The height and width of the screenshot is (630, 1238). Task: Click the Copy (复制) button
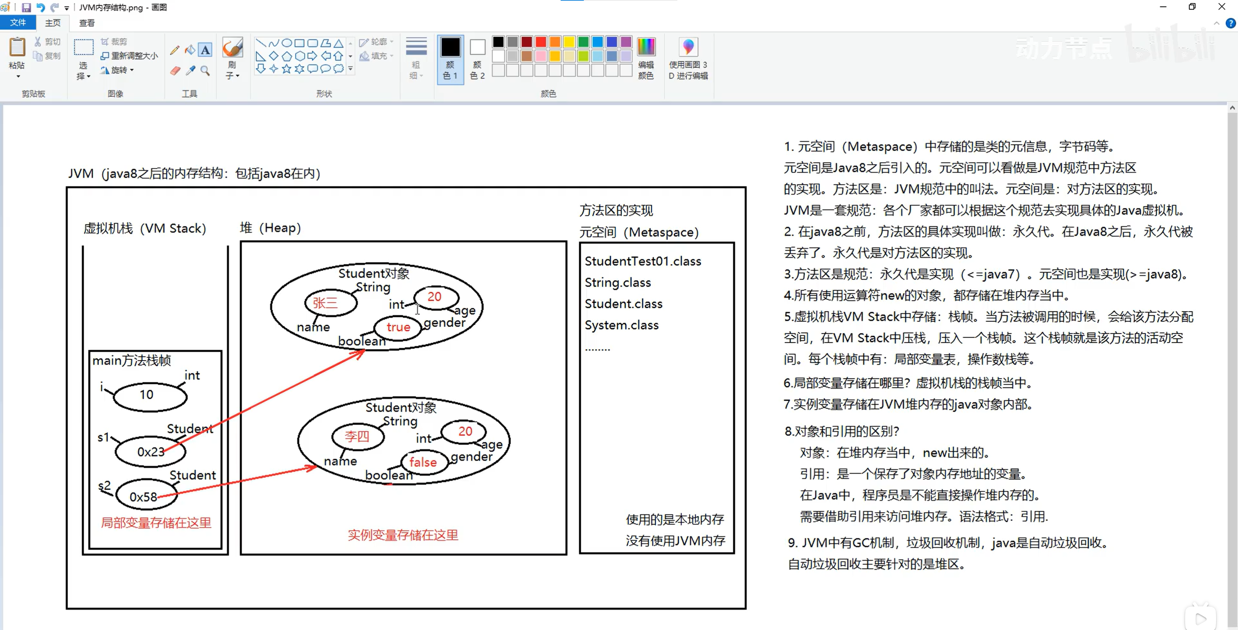47,56
